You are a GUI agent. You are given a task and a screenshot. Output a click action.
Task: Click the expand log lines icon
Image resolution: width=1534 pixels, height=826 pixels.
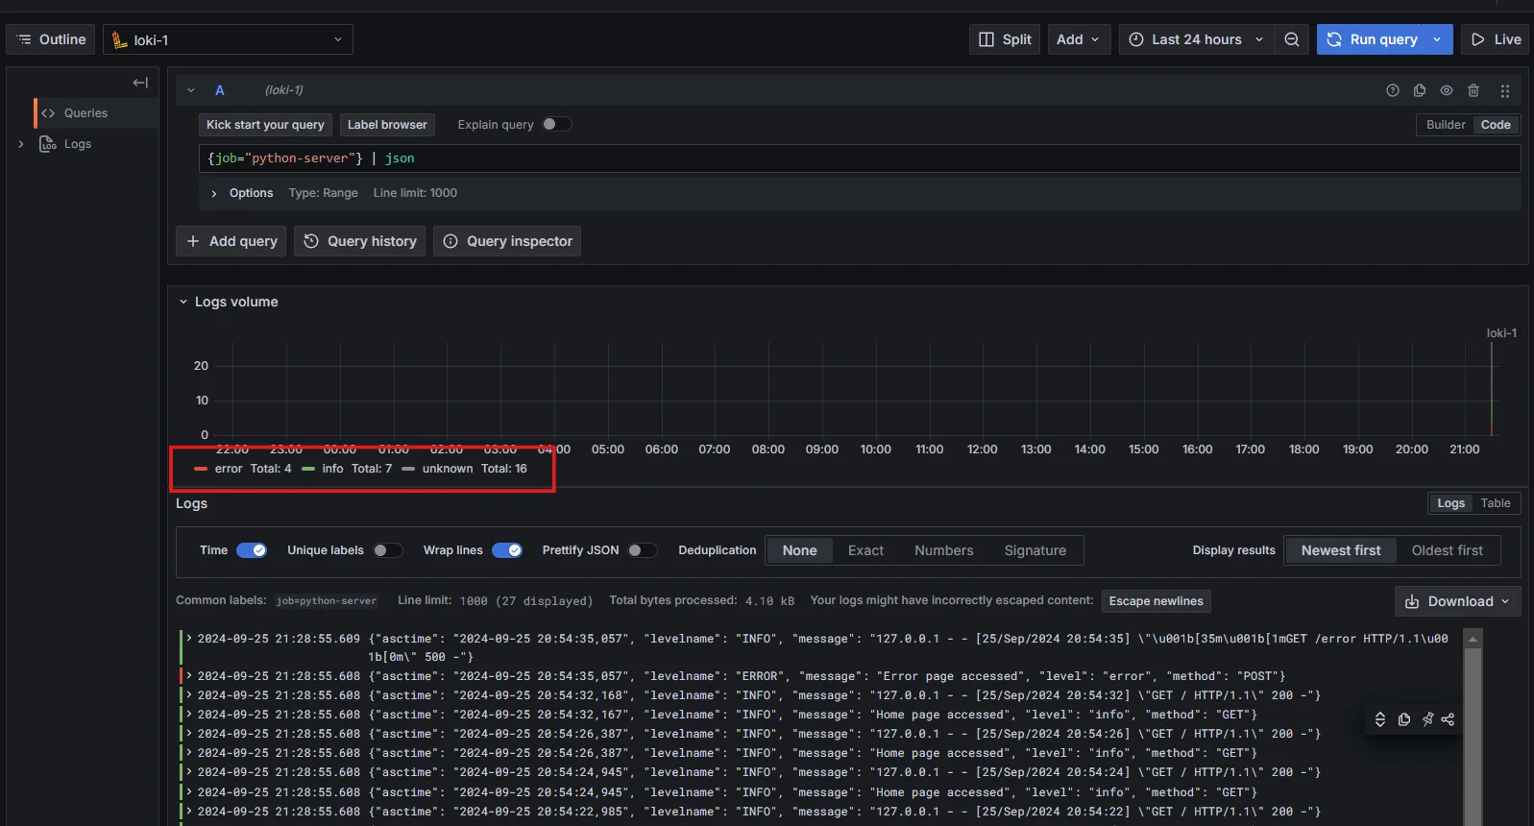click(1380, 719)
